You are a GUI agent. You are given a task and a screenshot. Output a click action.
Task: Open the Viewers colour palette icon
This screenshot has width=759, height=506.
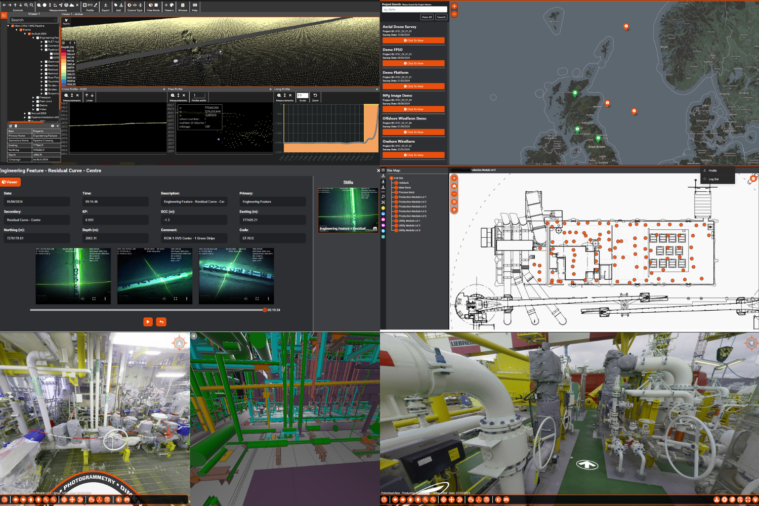coord(172,5)
